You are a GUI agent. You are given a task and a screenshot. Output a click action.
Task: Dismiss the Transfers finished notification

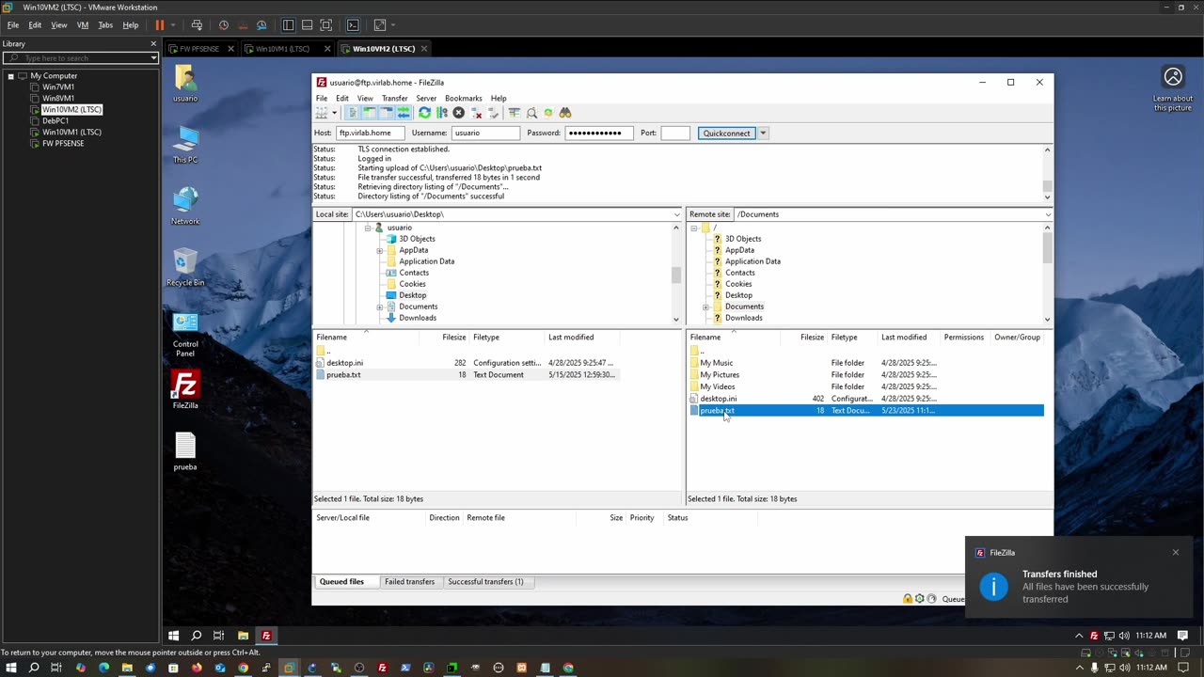(x=1175, y=552)
